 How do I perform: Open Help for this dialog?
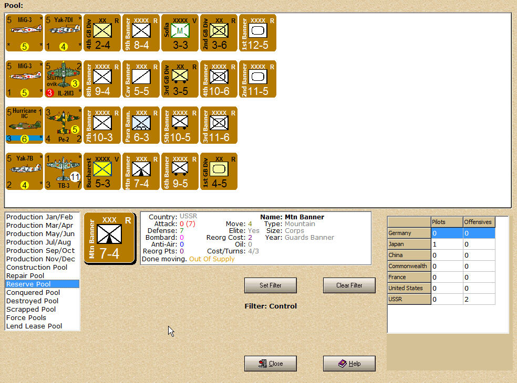click(349, 364)
